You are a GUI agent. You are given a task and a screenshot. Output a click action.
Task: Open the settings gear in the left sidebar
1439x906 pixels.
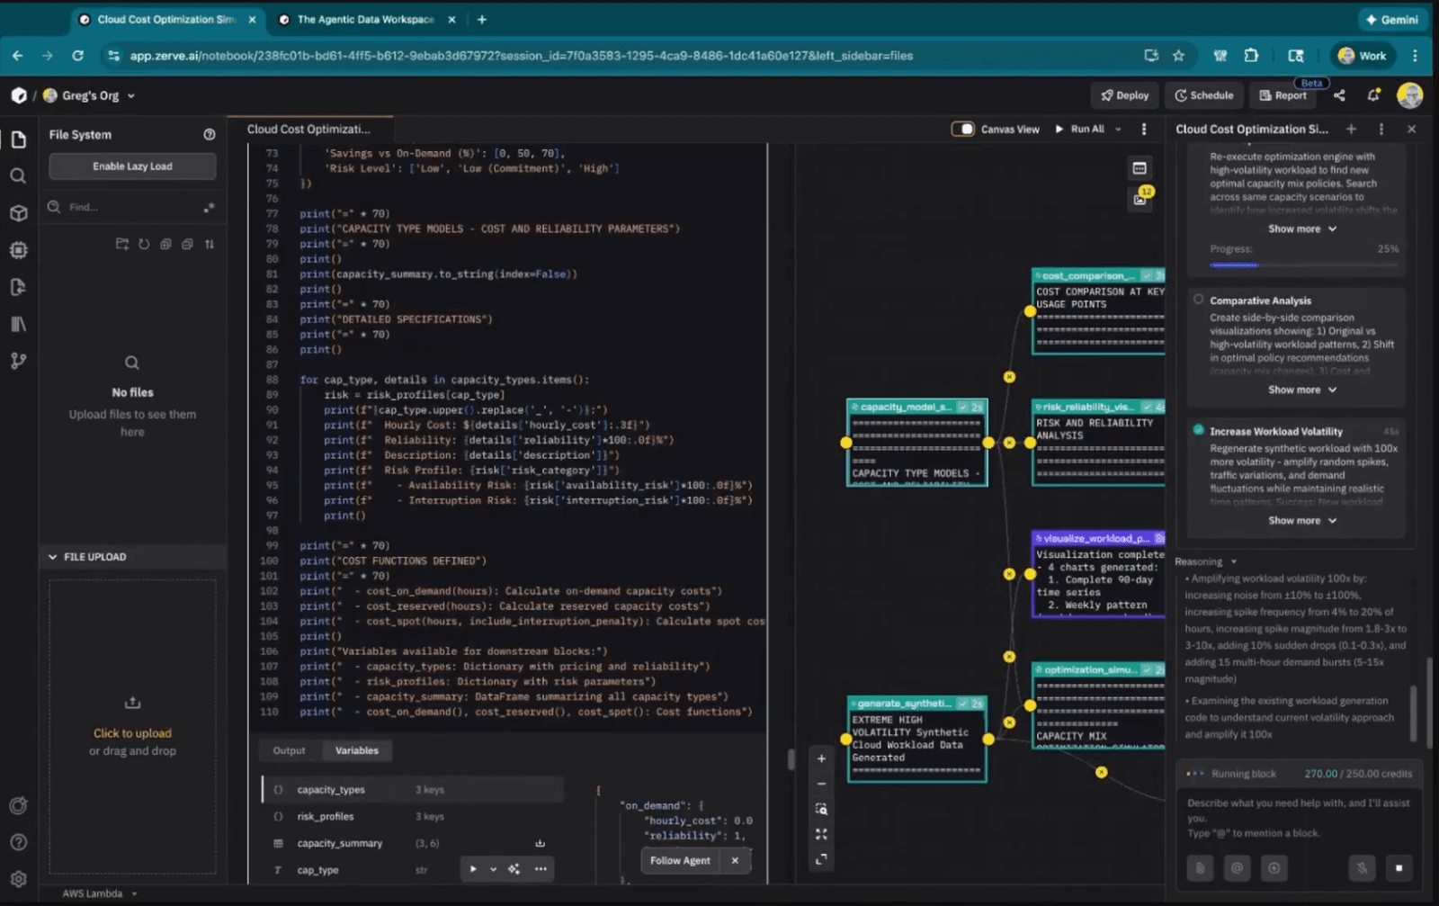(x=18, y=879)
